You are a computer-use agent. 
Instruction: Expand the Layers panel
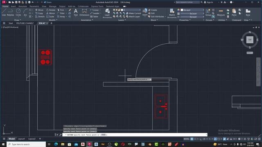click(122, 20)
